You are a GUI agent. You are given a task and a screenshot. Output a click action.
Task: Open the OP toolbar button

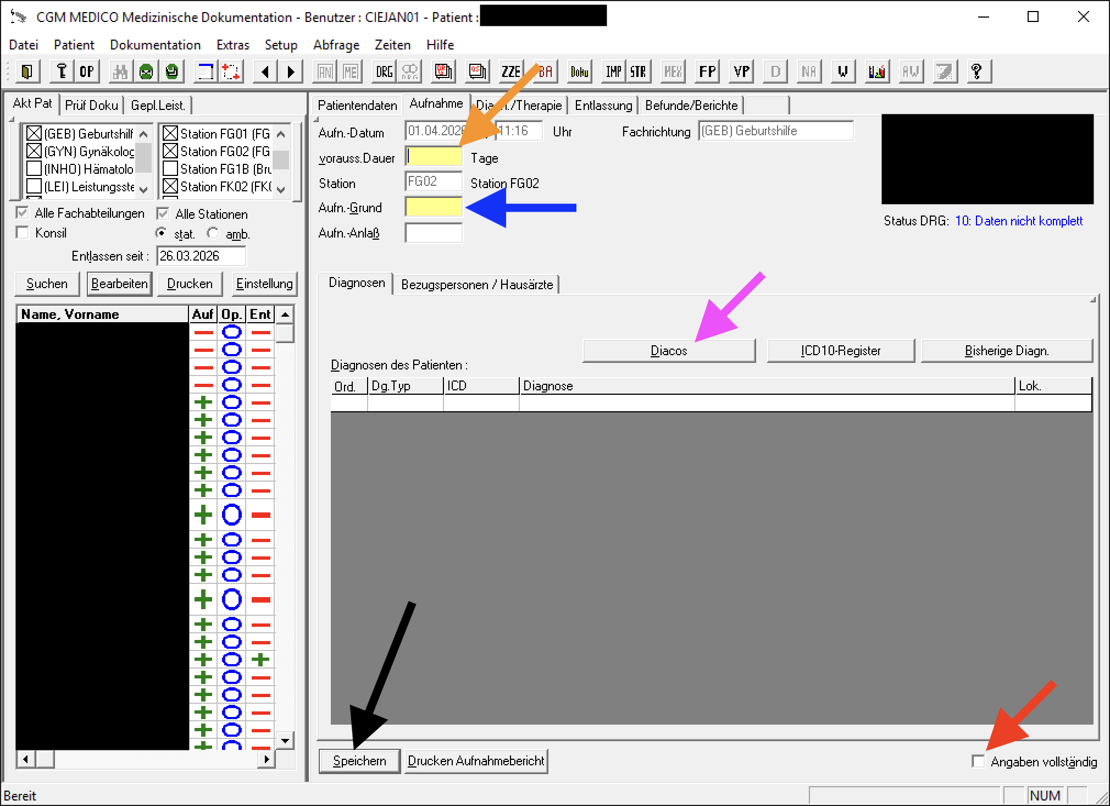pos(87,71)
